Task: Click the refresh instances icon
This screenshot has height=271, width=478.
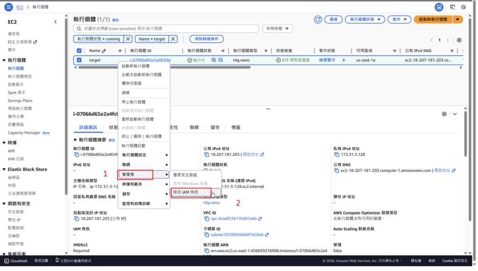Action: (x=318, y=20)
